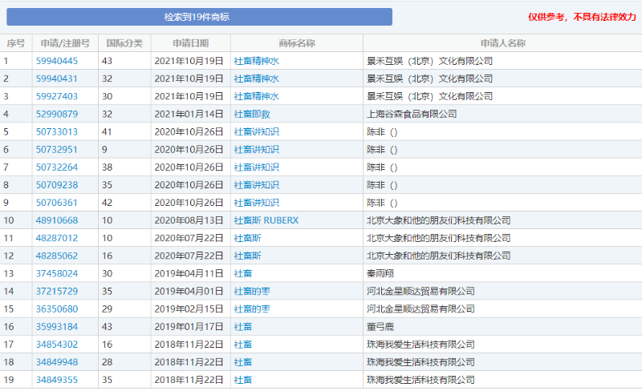Click the "序号" column header
Image resolution: width=642 pixels, height=391 pixels.
[x=15, y=43]
